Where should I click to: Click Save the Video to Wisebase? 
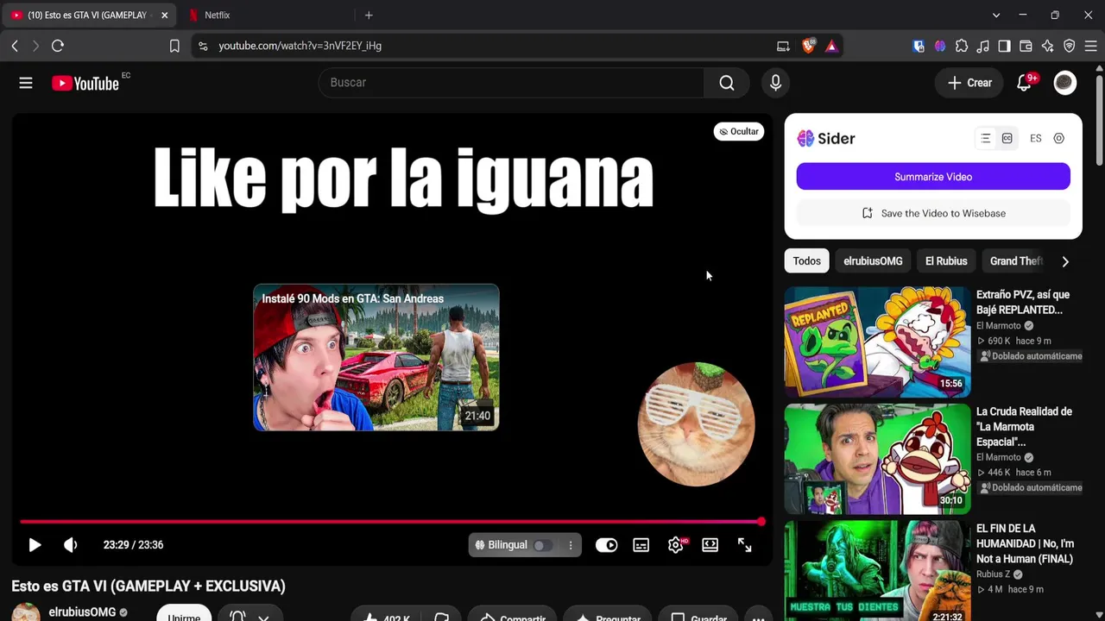pyautogui.click(x=933, y=213)
